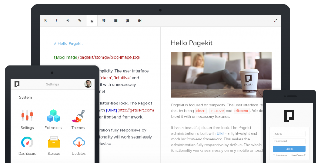This screenshot has width=321, height=163.
Task: Click the 'Hello Pagekit' preview heading
Action: pyautogui.click(x=192, y=43)
